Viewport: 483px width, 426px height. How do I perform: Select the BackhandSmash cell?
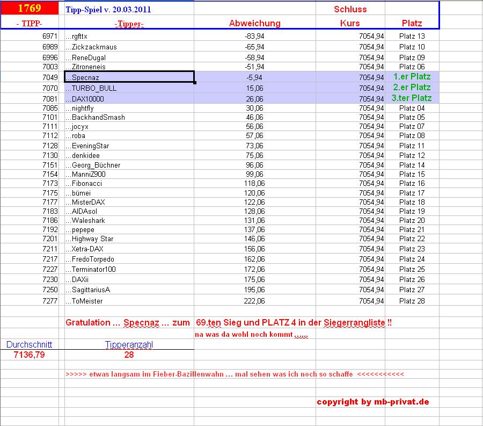pyautogui.click(x=129, y=117)
